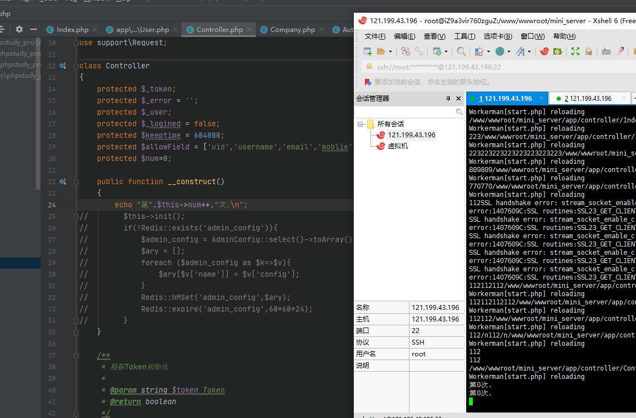Click the red swirl Xshell icon in toolbar
Viewport: 636px width, 418px height.
click(545, 51)
